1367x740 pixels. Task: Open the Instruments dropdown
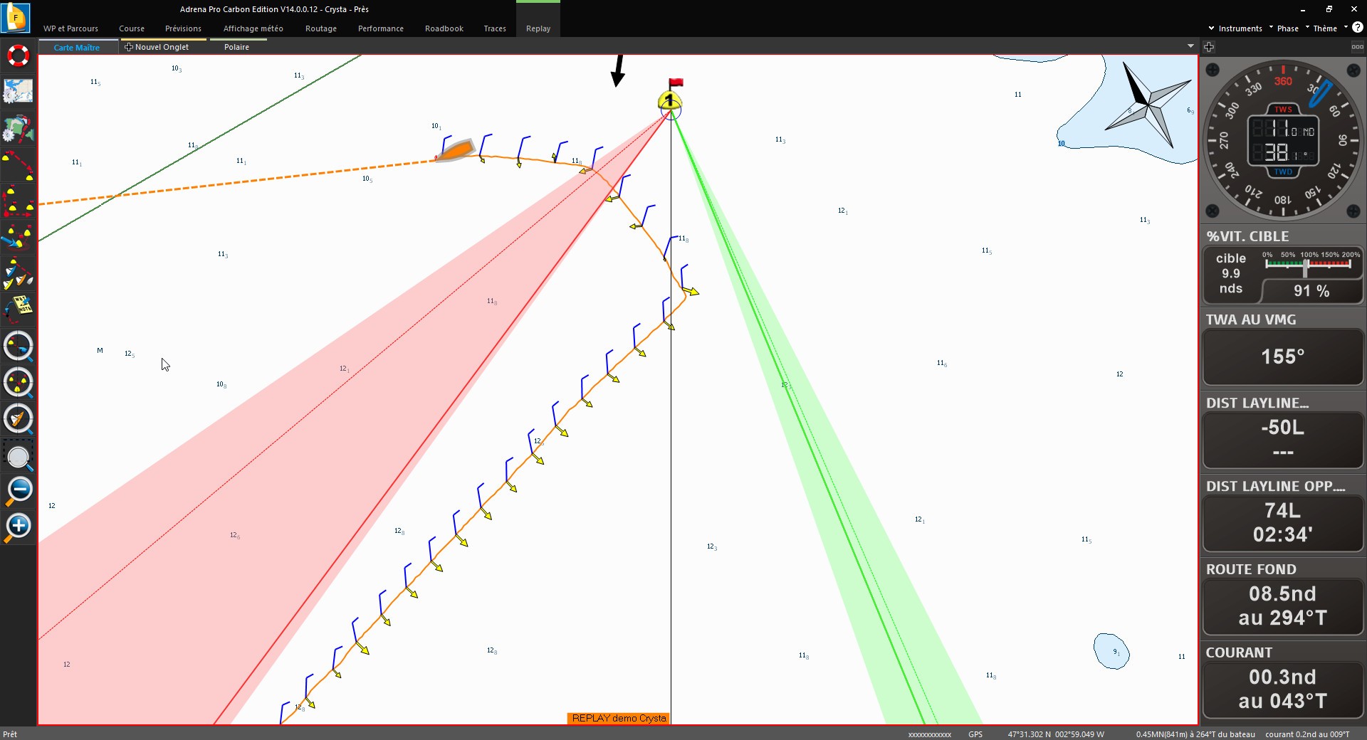[1240, 28]
